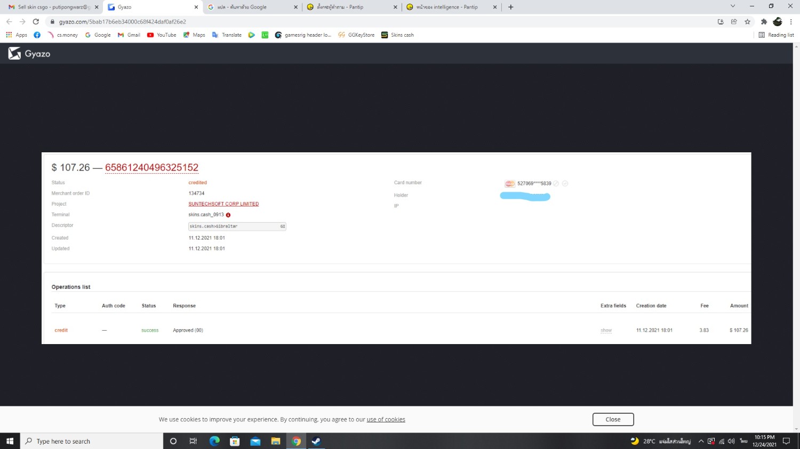Open the weather widget showing 28°C
Screen dimensions: 800x449
coord(660,441)
